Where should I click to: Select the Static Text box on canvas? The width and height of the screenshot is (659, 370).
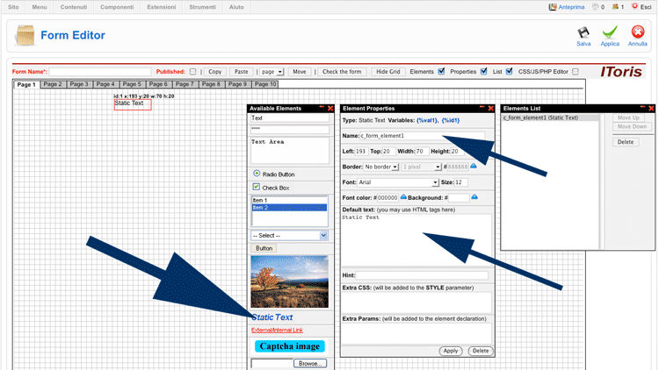pos(133,104)
